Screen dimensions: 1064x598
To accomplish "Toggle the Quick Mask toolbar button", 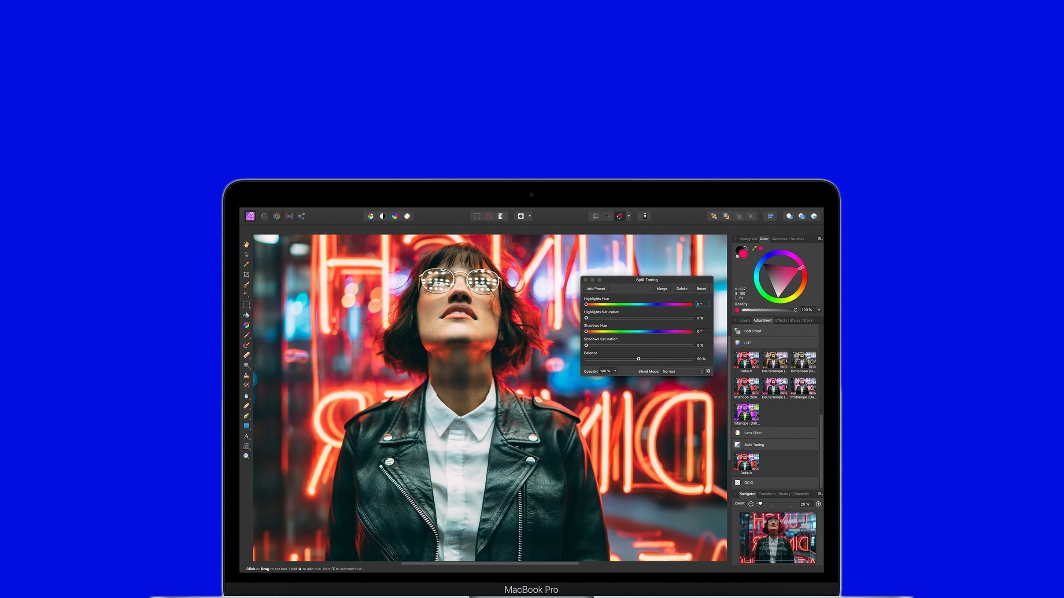I will click(521, 216).
